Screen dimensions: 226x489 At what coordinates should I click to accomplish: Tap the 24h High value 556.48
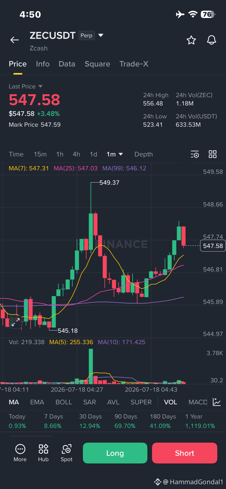coord(153,103)
